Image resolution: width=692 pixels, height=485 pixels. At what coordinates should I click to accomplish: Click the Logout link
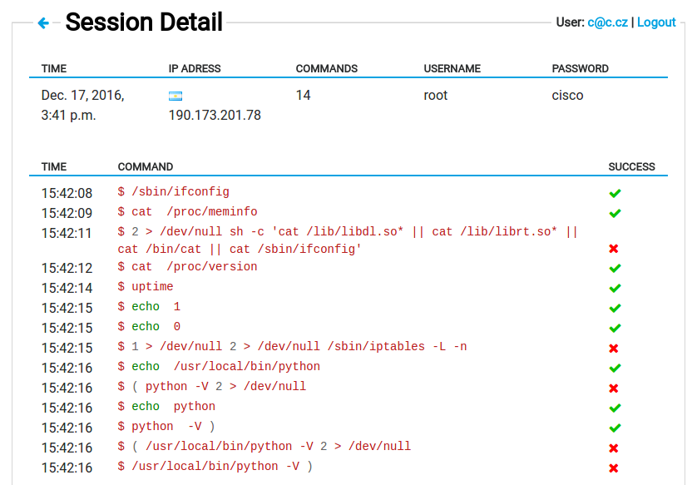(x=656, y=22)
